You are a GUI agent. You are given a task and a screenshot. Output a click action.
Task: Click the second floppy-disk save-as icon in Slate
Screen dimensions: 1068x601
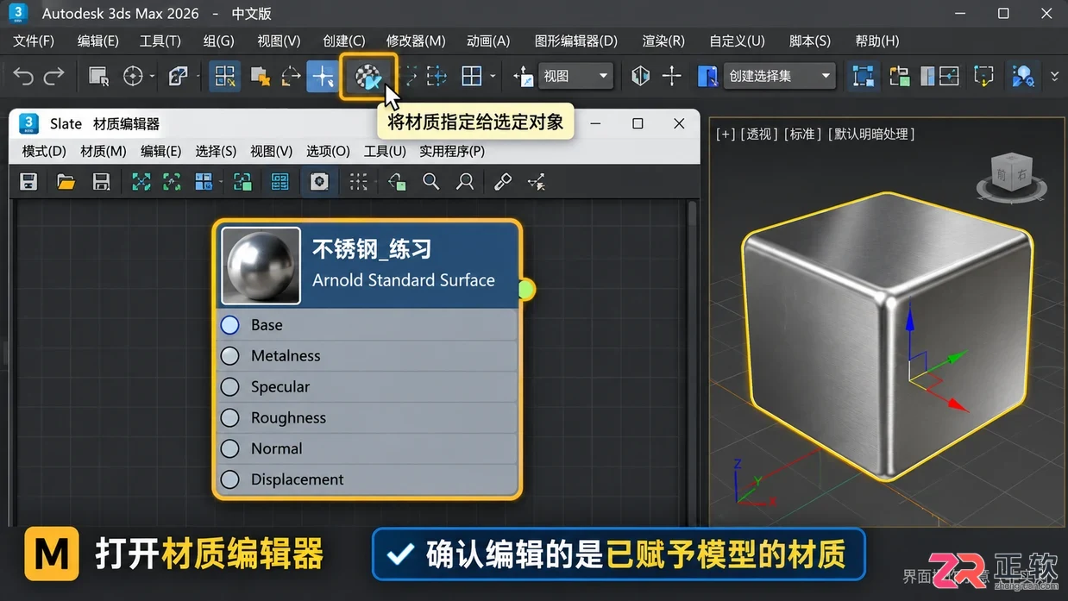[x=102, y=182]
